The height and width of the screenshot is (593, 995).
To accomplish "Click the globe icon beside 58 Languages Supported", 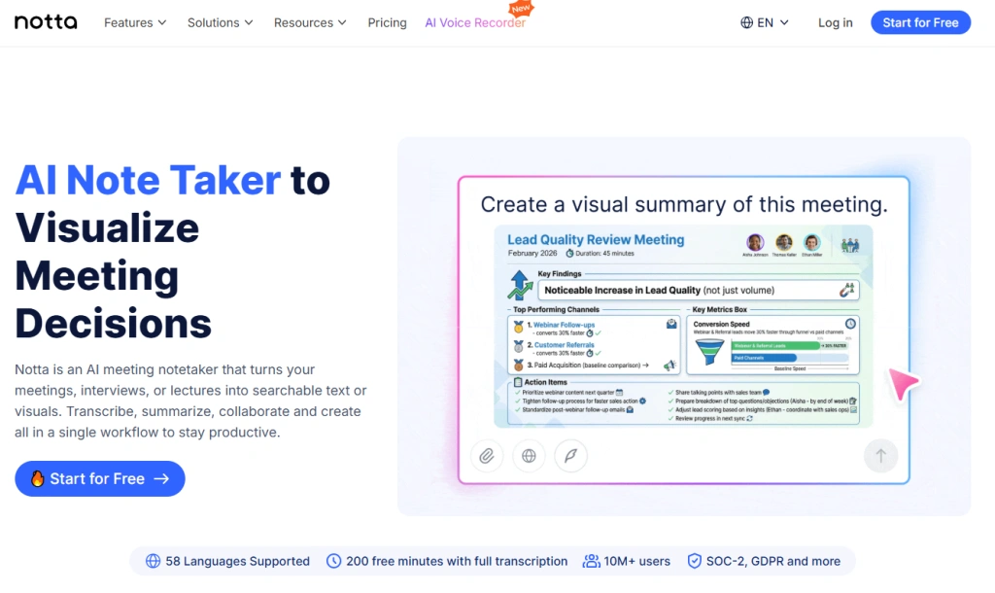I will 153,561.
